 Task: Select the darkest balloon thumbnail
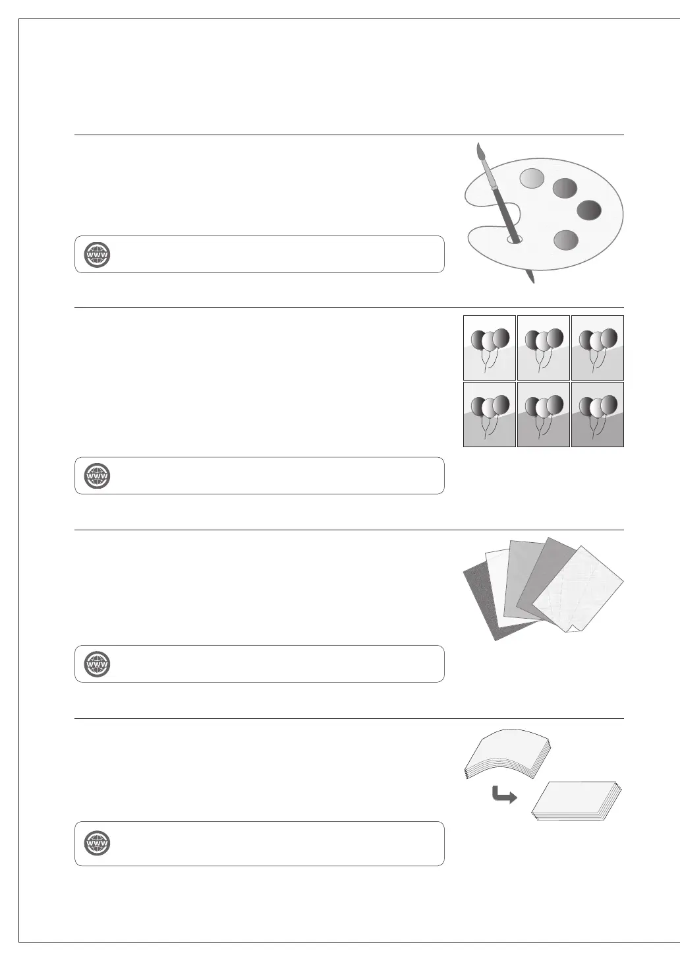pyautogui.click(x=598, y=414)
